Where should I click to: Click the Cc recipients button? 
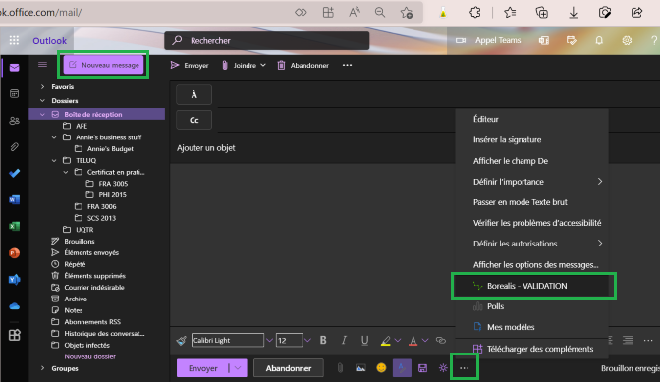coord(194,120)
